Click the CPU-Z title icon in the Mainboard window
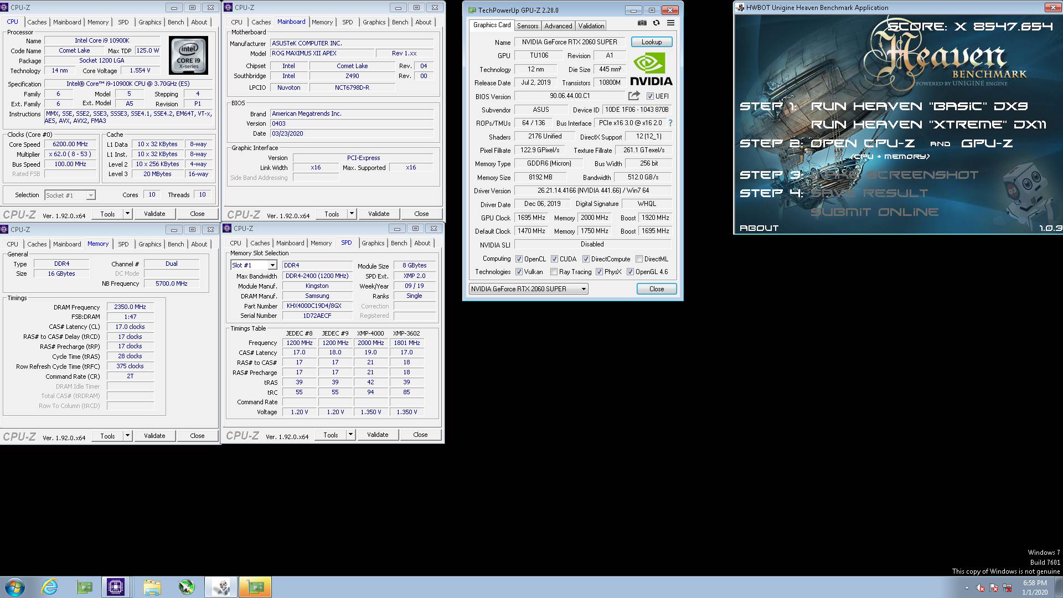This screenshot has width=1063, height=598. pos(228,7)
